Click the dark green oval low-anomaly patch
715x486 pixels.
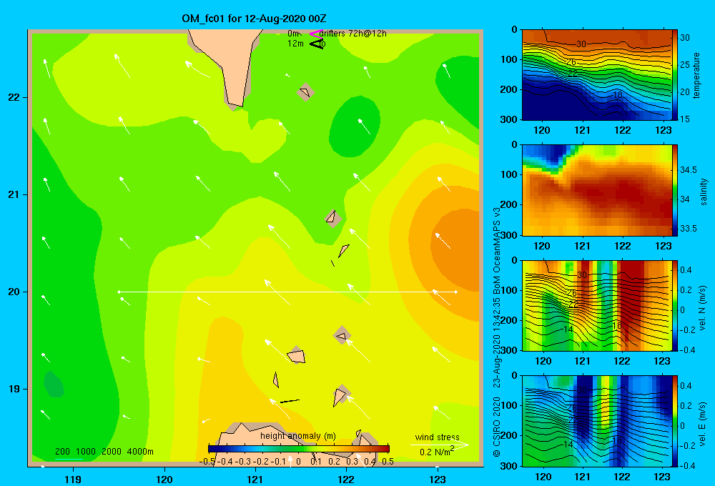click(355, 126)
